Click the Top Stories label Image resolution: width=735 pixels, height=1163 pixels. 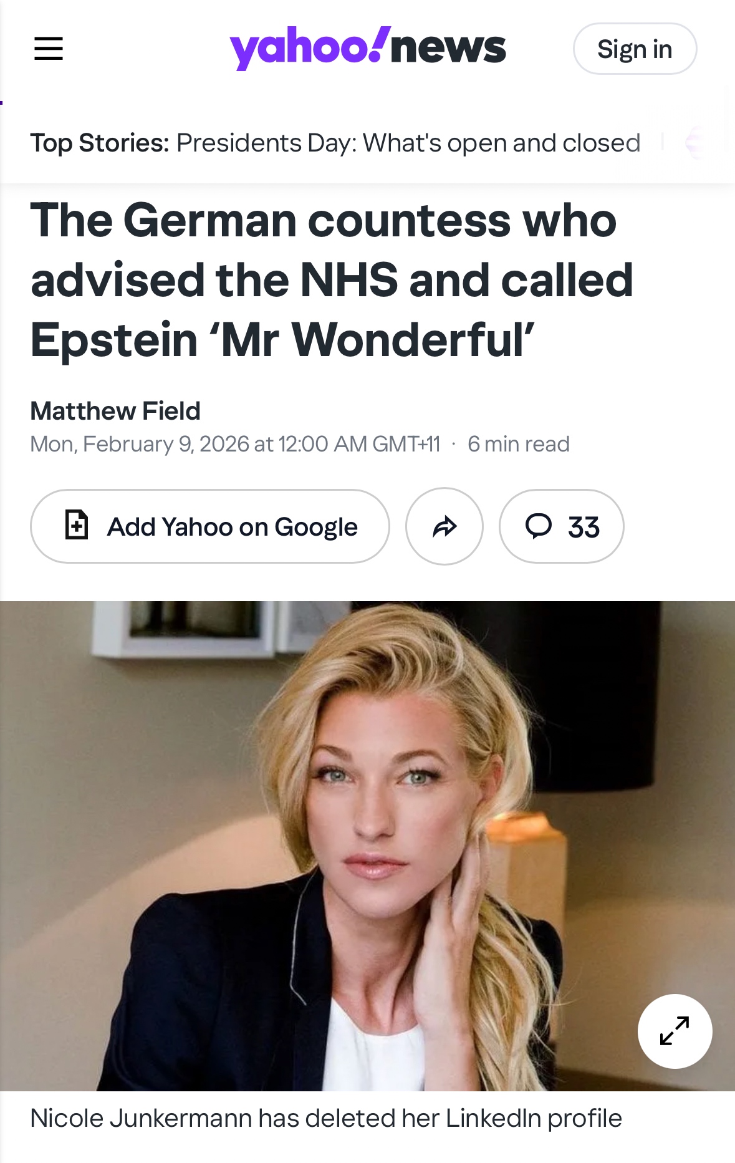[100, 143]
